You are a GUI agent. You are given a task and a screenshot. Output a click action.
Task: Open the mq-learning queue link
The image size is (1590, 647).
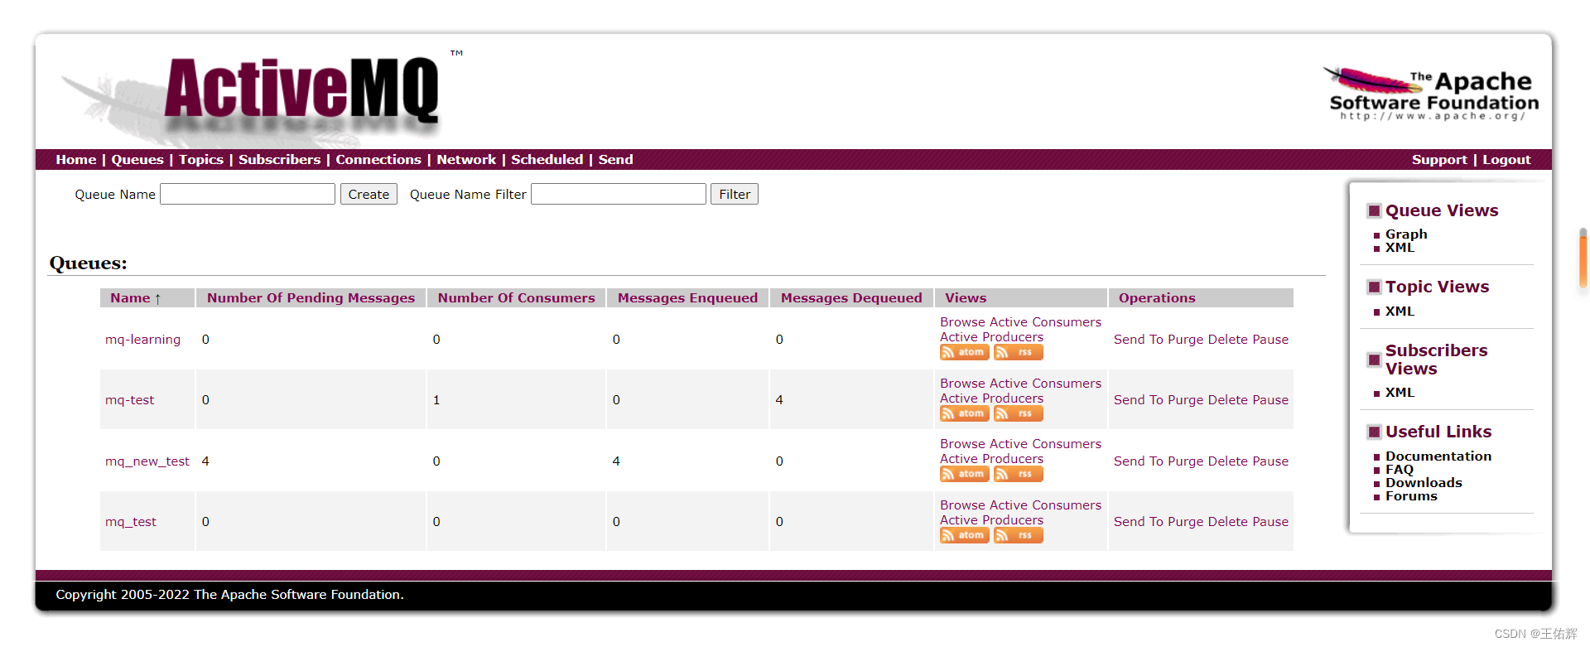142,340
